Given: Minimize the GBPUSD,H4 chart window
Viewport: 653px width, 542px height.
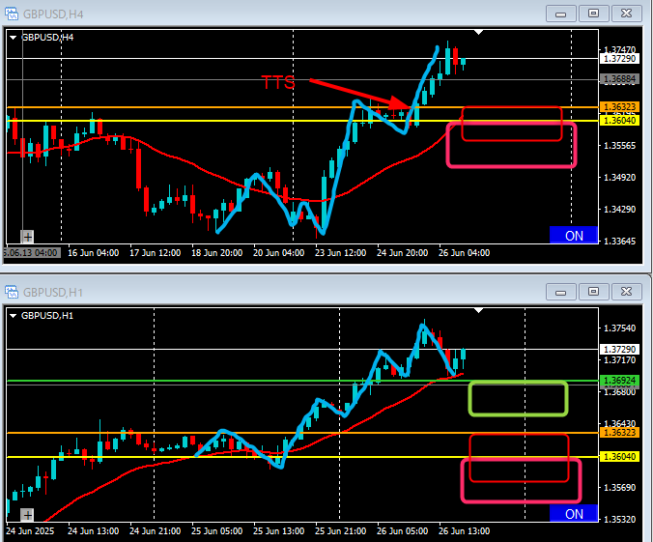Looking at the screenshot, I should (x=561, y=14).
